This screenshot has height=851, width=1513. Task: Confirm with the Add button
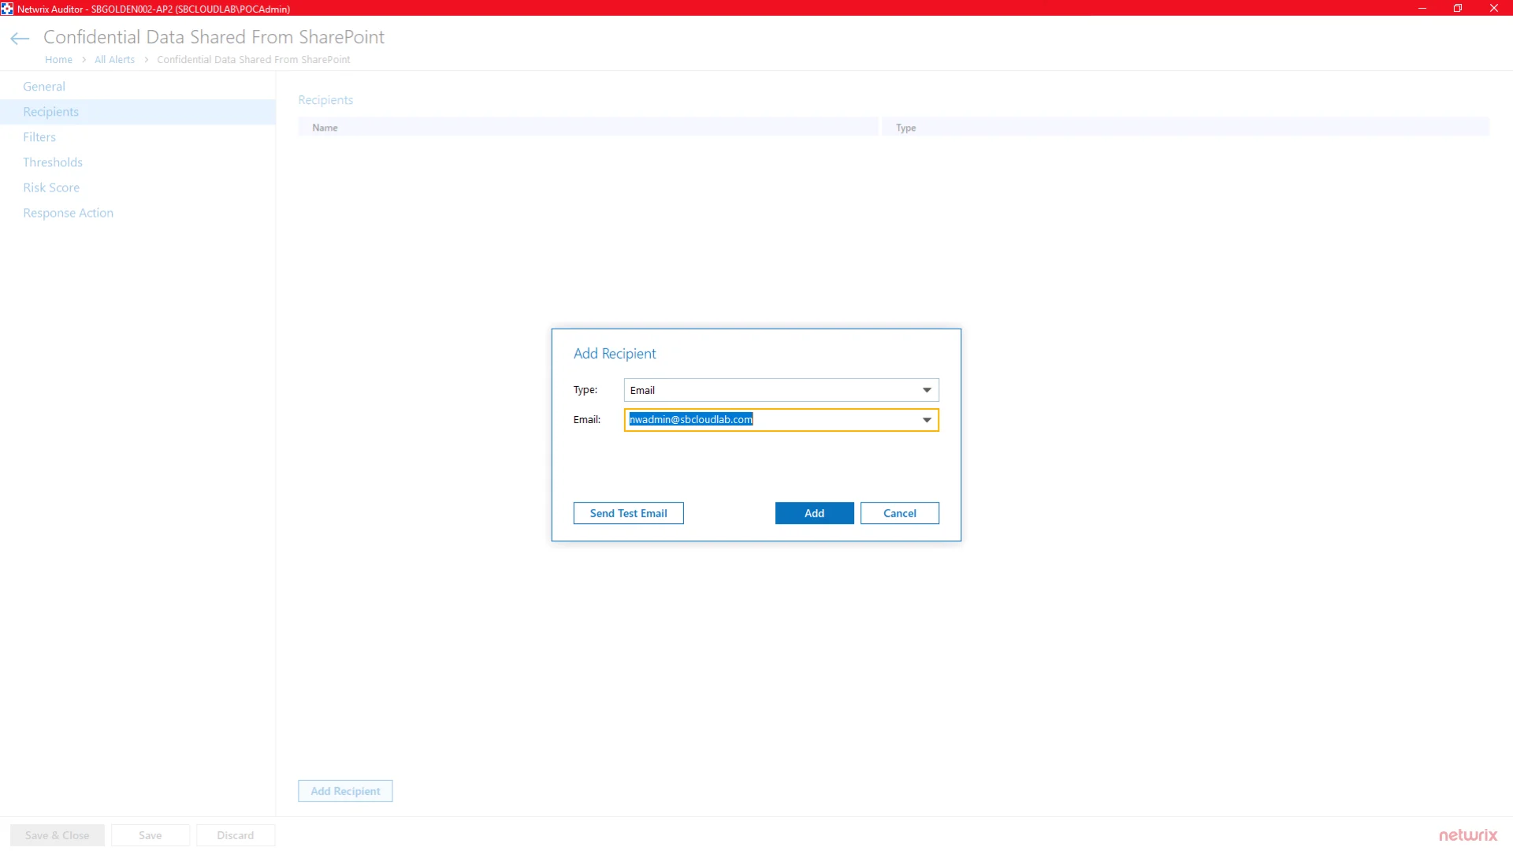(814, 513)
